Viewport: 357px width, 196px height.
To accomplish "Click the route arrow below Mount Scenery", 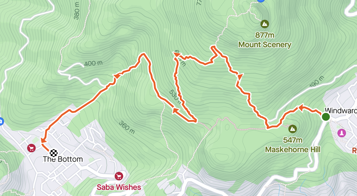I will 240,77.
